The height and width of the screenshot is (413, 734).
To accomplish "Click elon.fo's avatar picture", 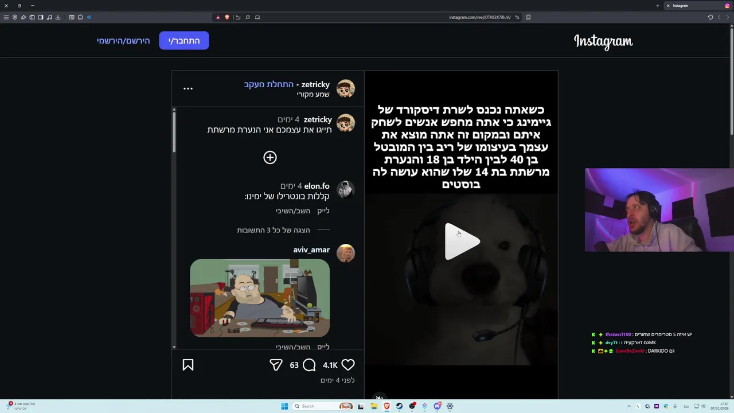I will click(x=345, y=189).
